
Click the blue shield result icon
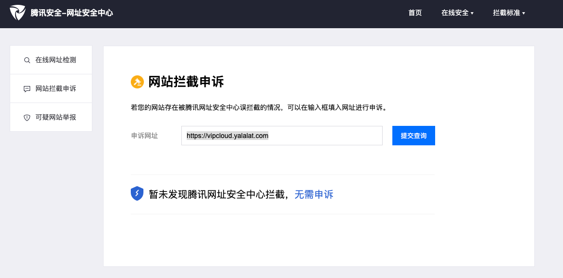coord(137,194)
